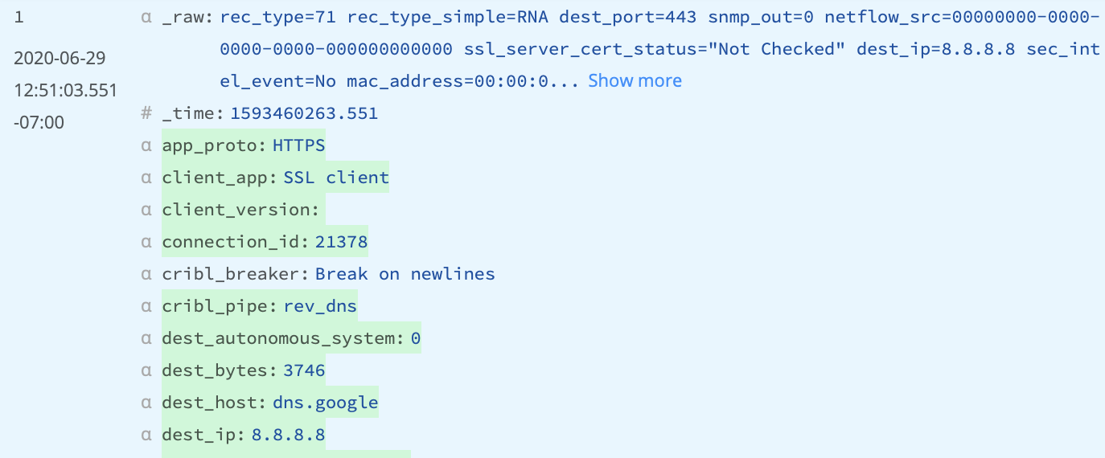Select the _time value 1593460263.551
The height and width of the screenshot is (458, 1105).
coord(304,113)
